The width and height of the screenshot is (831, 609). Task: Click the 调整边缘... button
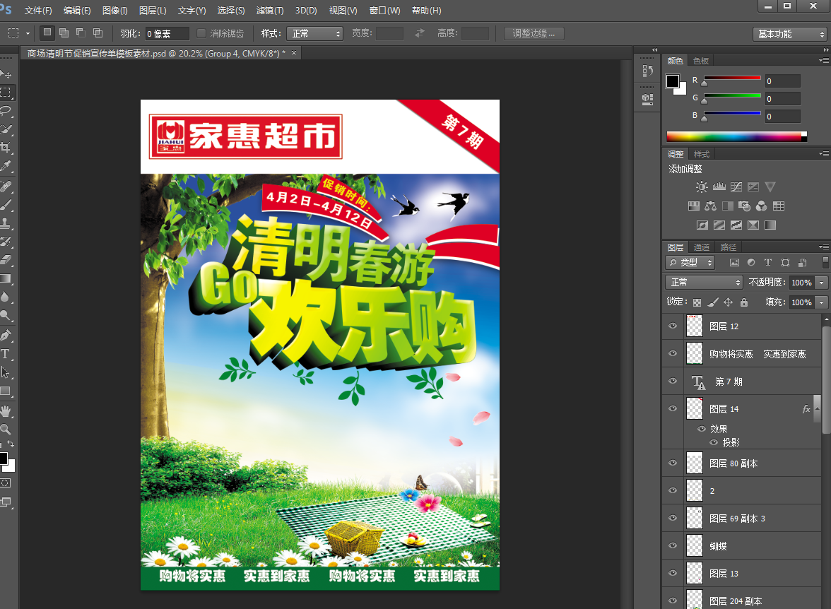click(x=534, y=33)
